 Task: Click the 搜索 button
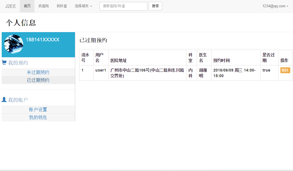coord(155,6)
